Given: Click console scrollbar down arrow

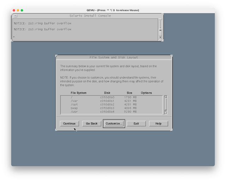Looking at the screenshot, I should (160, 37).
